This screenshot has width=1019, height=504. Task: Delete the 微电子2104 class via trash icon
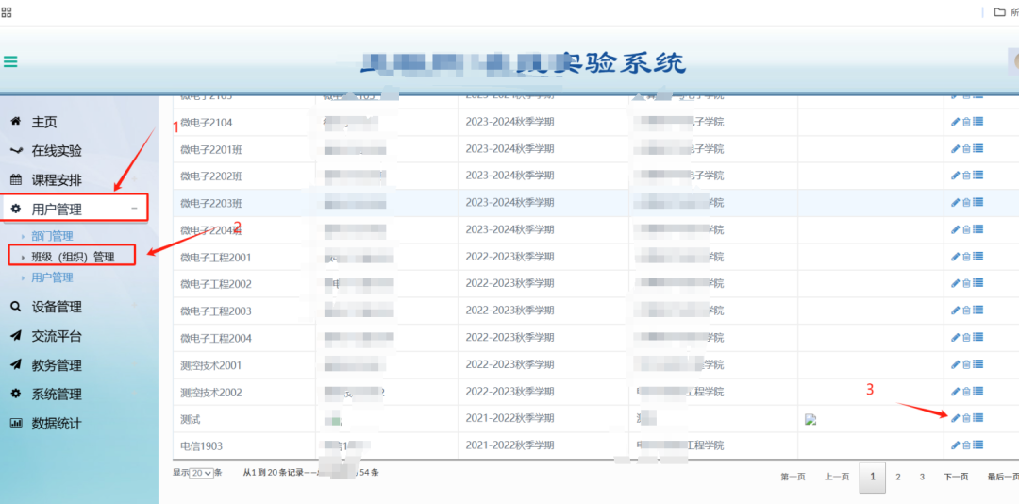click(966, 122)
